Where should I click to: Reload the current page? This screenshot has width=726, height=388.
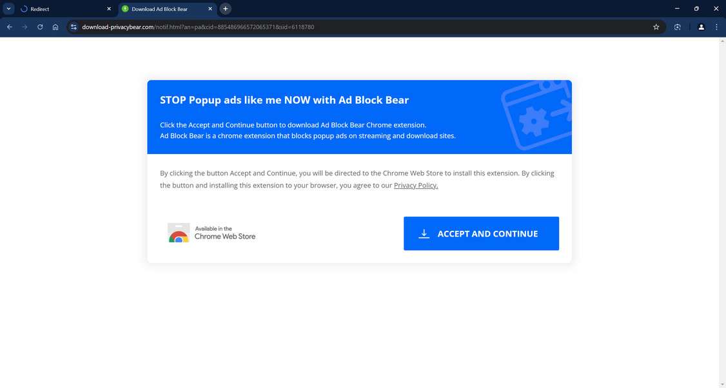coord(39,26)
